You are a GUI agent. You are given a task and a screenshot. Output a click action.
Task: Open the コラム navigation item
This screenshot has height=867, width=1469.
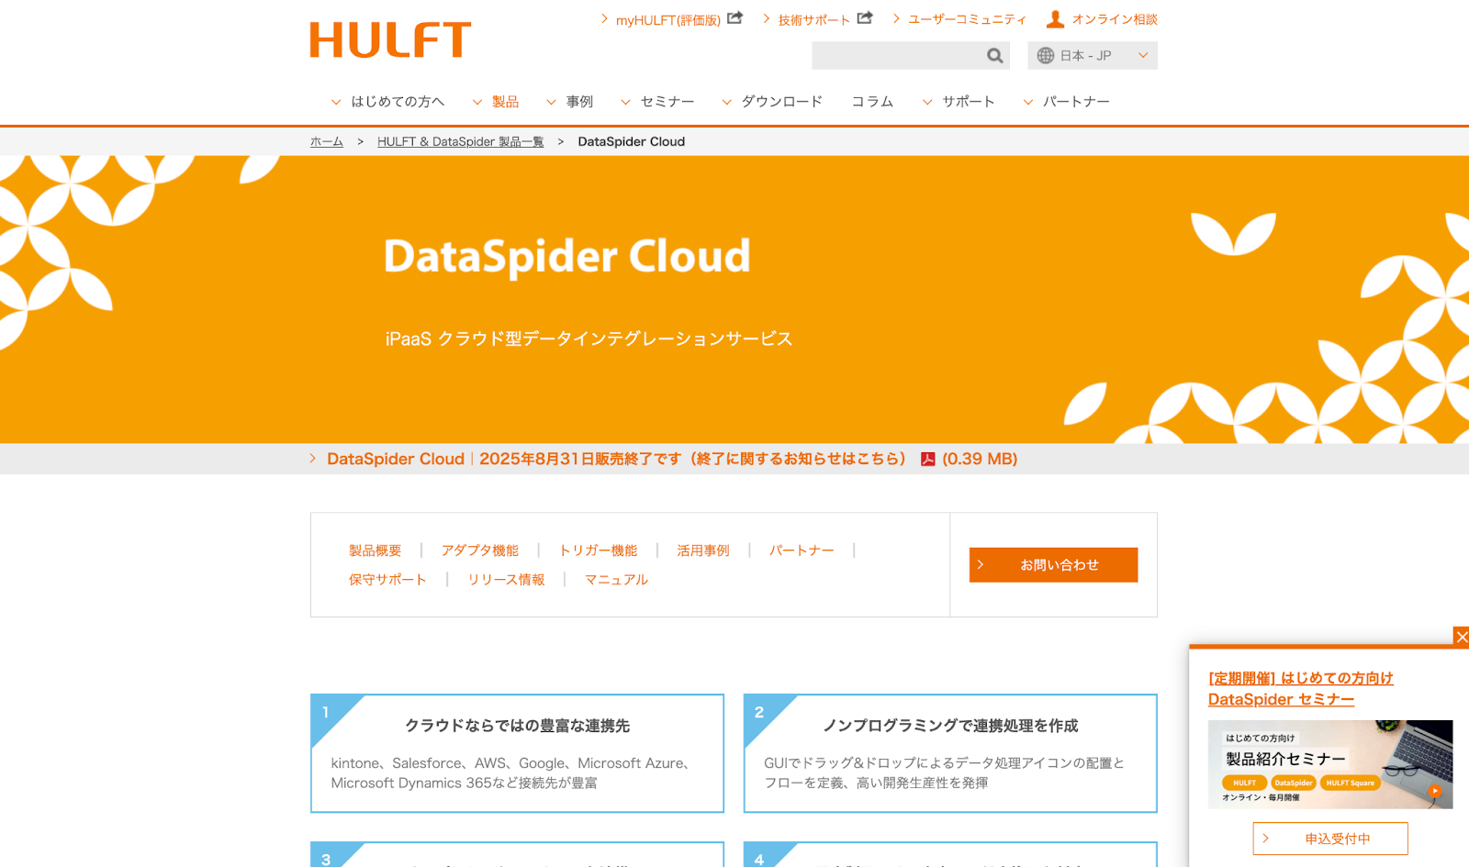872,102
